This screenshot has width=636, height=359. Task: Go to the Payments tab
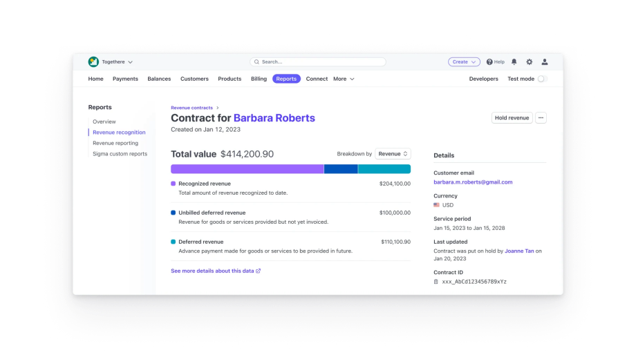click(125, 79)
